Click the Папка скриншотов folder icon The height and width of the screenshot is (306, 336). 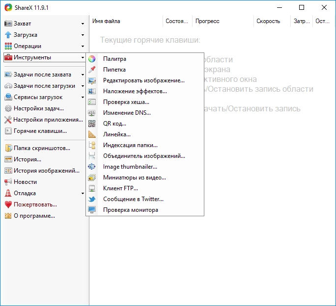(x=8, y=148)
